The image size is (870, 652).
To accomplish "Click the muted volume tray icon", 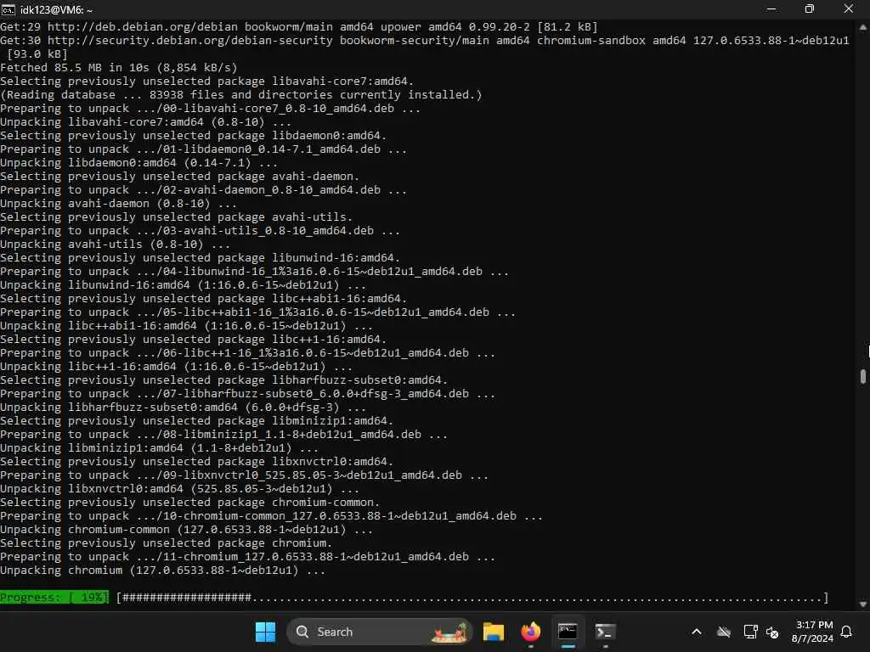I will 771,632.
